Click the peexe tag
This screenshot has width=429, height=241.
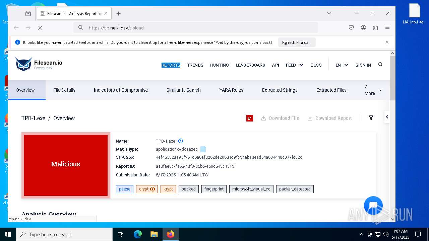click(125, 189)
